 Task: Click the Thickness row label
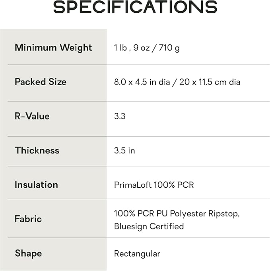(x=37, y=151)
